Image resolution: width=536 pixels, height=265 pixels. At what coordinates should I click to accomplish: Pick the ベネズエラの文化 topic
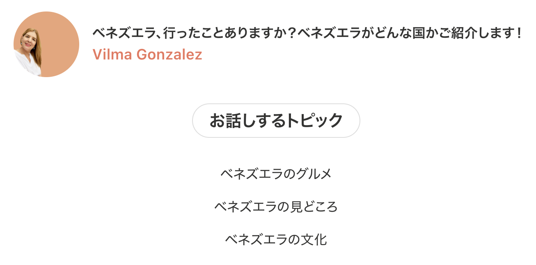[276, 240]
